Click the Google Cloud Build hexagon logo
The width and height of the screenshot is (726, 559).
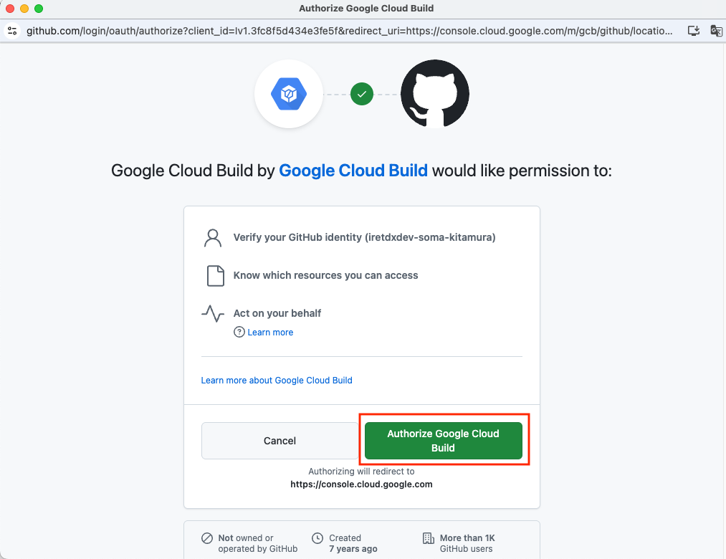coord(288,94)
